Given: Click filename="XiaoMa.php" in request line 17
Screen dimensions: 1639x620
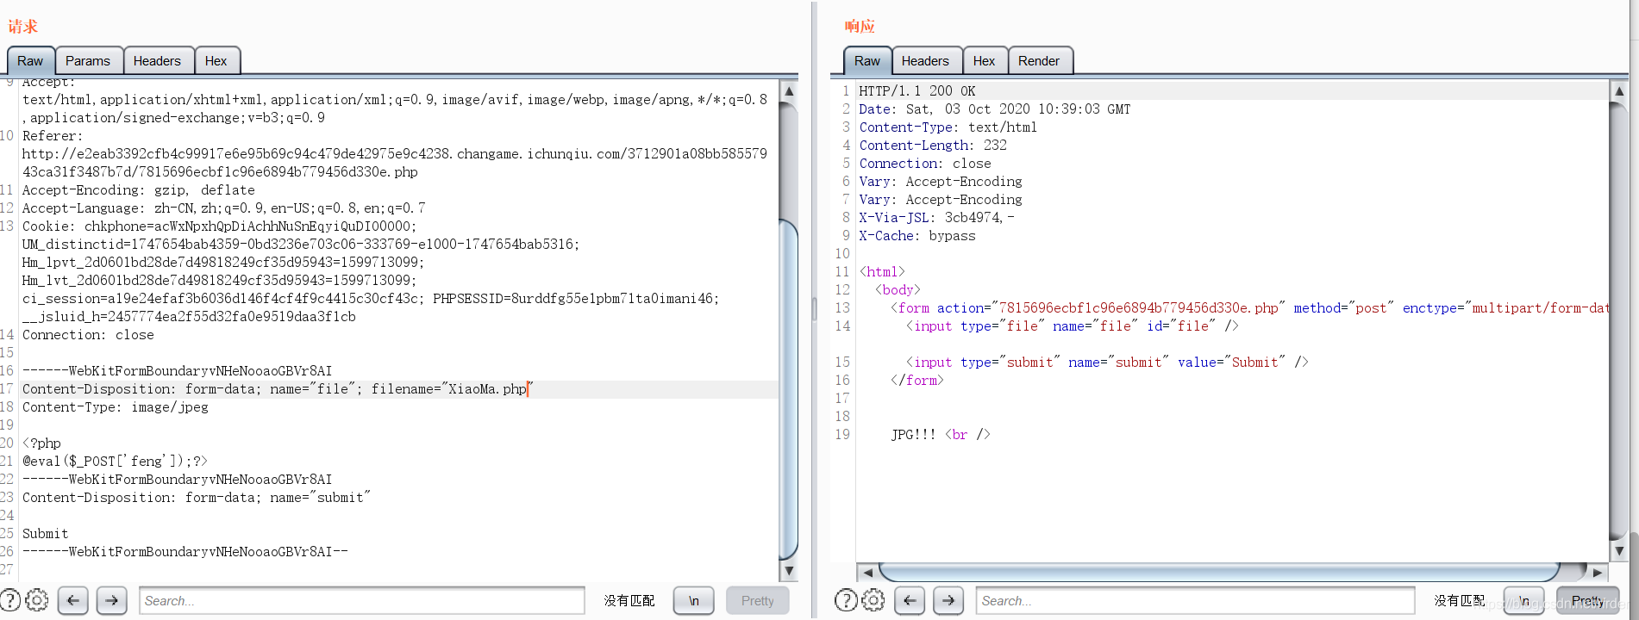Looking at the screenshot, I should click(x=453, y=389).
